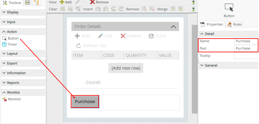Screen dimensions: 259x124
Task: Expand the Input toolbox section
Action: (23, 22)
